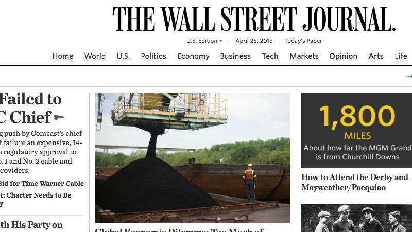Open the coal barge photo story
This screenshot has width=412, height=232.
[x=193, y=158]
